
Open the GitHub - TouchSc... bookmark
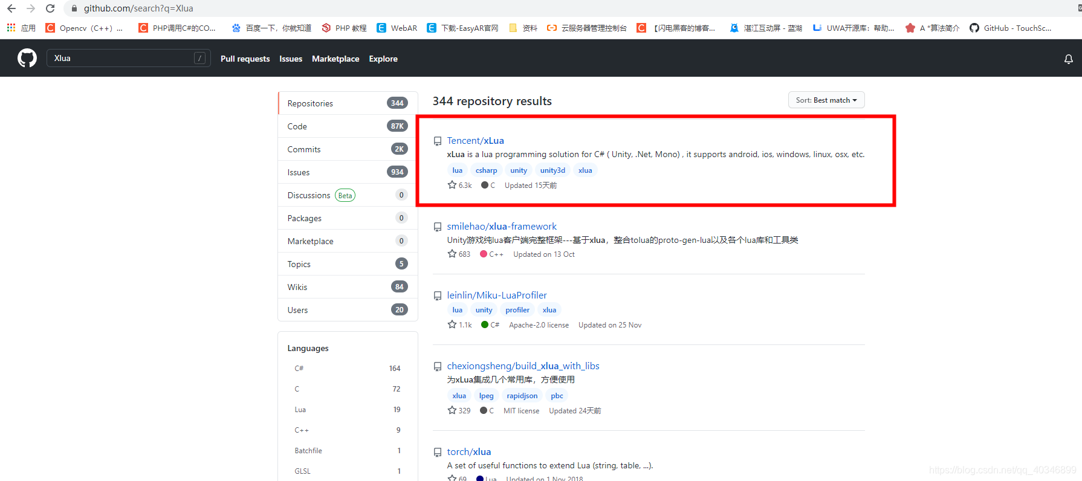pyautogui.click(x=1011, y=28)
